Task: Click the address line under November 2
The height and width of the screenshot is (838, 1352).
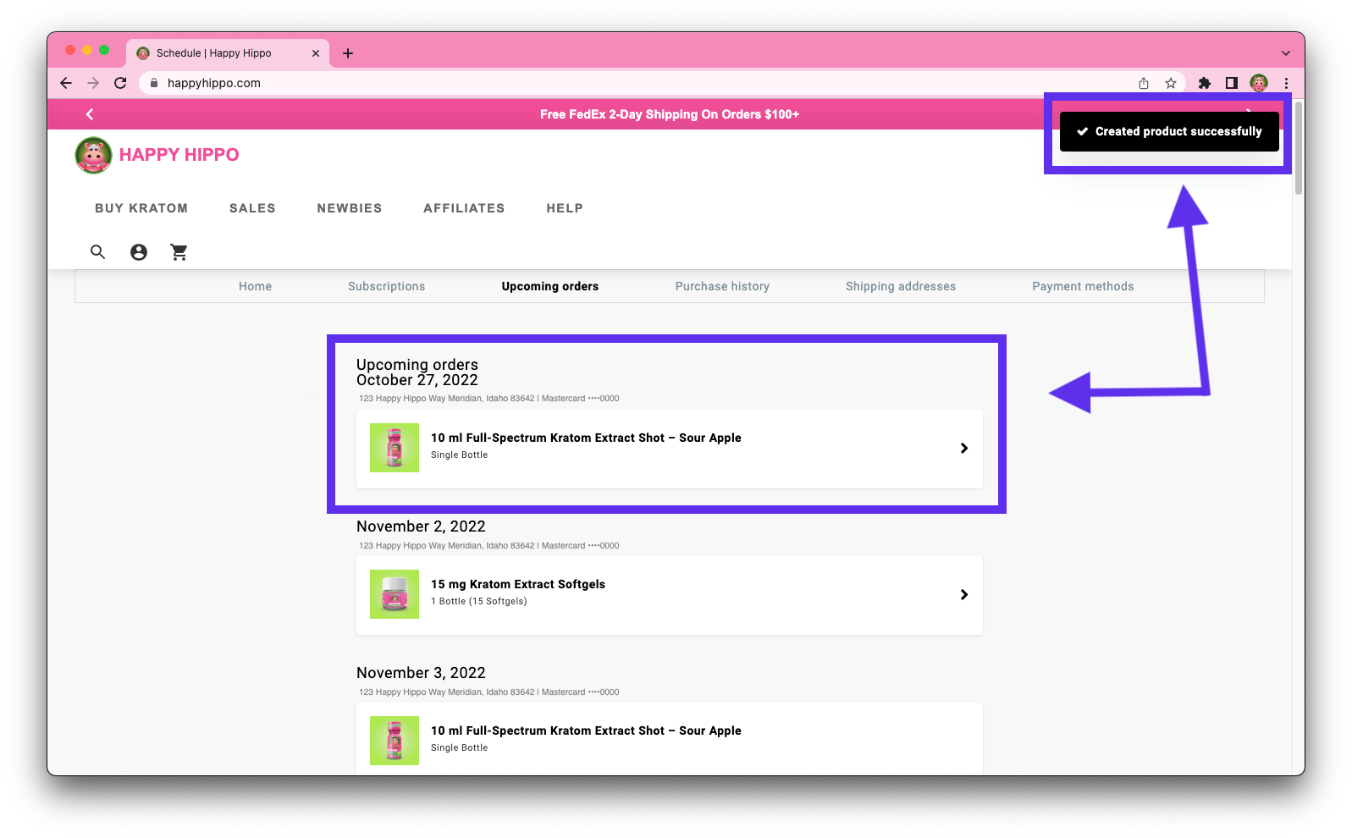Action: pyautogui.click(x=489, y=546)
